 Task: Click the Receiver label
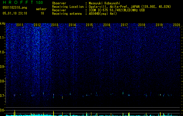[x=59, y=10]
